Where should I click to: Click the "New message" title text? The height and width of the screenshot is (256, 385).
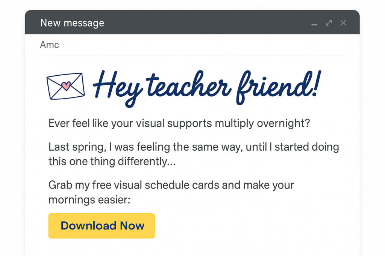tap(72, 23)
